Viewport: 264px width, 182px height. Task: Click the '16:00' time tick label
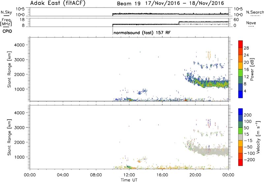coord(162,175)
